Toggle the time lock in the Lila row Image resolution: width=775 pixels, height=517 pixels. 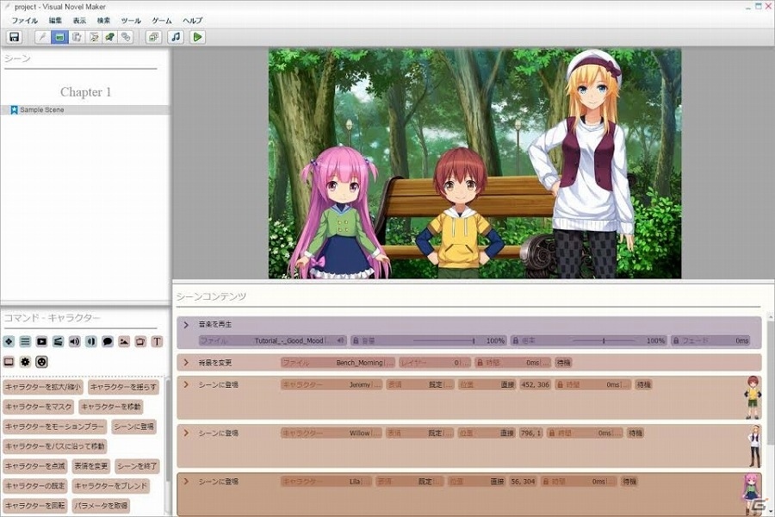(546, 481)
